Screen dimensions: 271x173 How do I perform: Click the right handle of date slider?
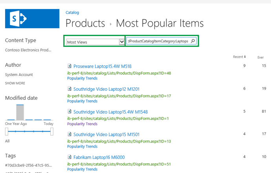[x=52, y=132]
